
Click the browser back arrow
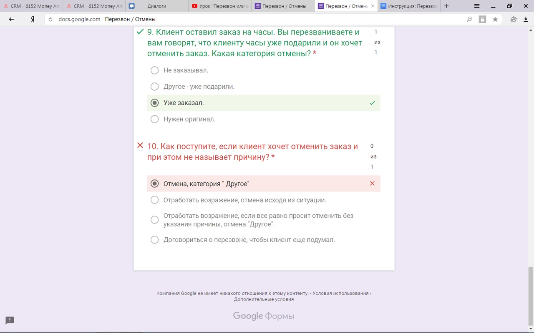pos(12,19)
